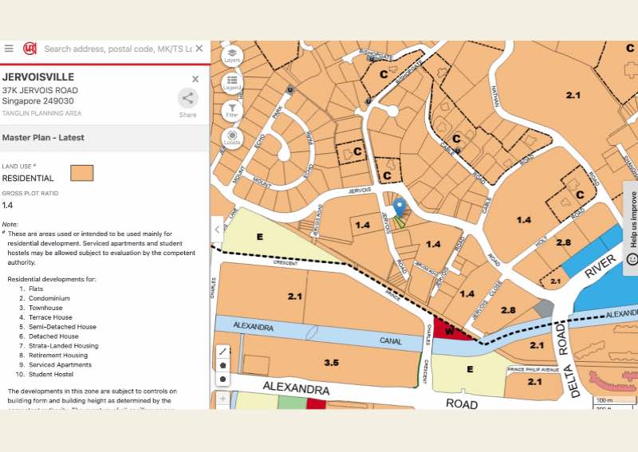Open the hamburger menu

point(9,49)
